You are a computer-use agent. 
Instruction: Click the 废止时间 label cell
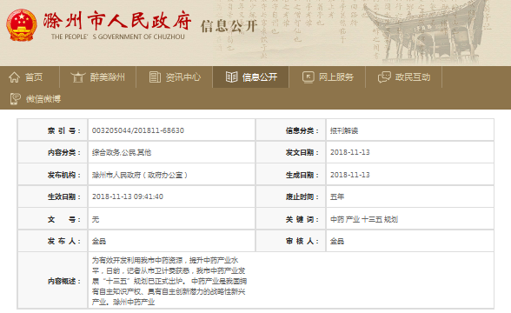(290, 196)
